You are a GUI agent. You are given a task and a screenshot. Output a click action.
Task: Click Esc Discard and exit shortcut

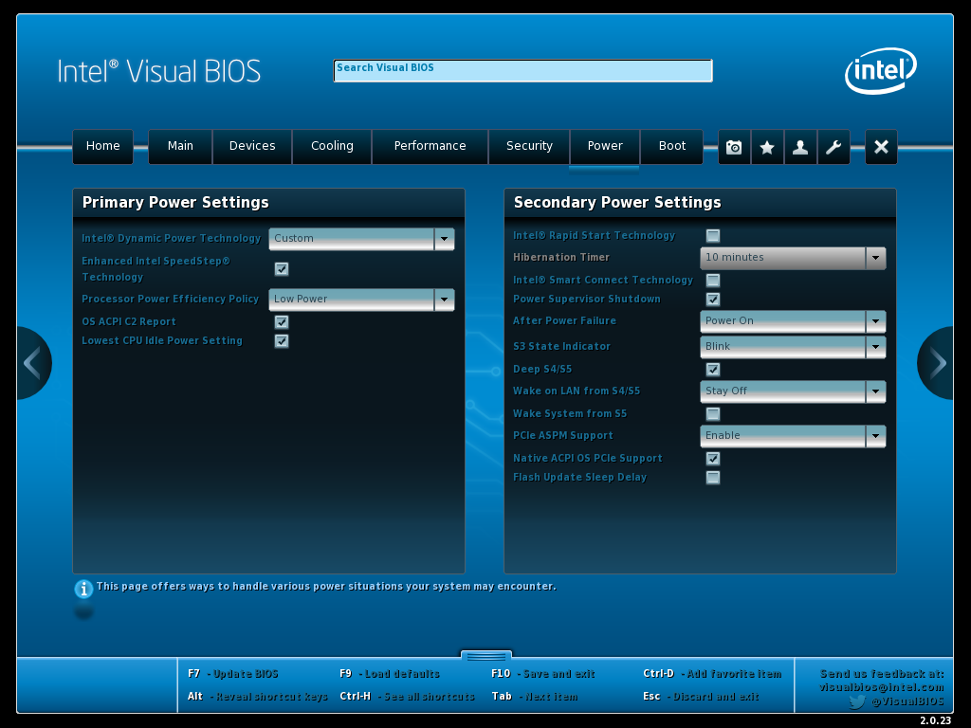[x=701, y=697]
